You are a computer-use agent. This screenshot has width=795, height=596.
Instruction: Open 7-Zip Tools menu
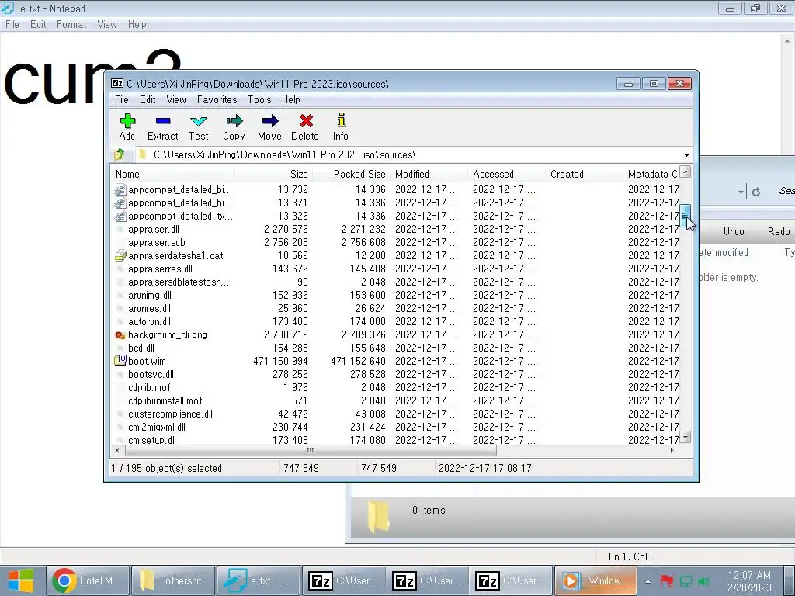[x=259, y=99]
